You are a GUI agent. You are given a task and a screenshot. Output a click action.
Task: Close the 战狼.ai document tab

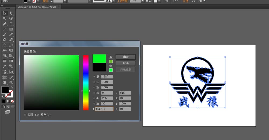click(59, 7)
